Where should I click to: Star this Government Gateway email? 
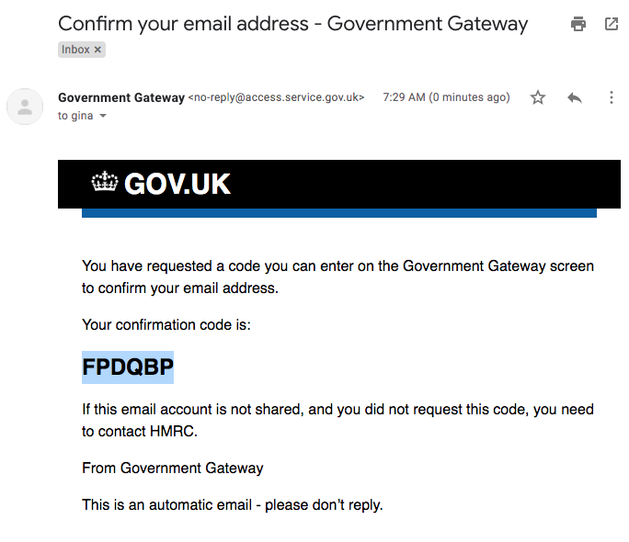pos(538,97)
